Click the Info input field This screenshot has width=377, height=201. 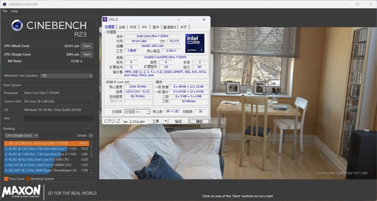click(58, 118)
